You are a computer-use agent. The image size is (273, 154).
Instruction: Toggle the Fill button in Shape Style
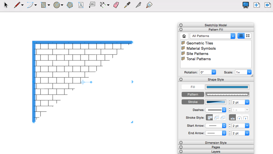click(x=193, y=87)
